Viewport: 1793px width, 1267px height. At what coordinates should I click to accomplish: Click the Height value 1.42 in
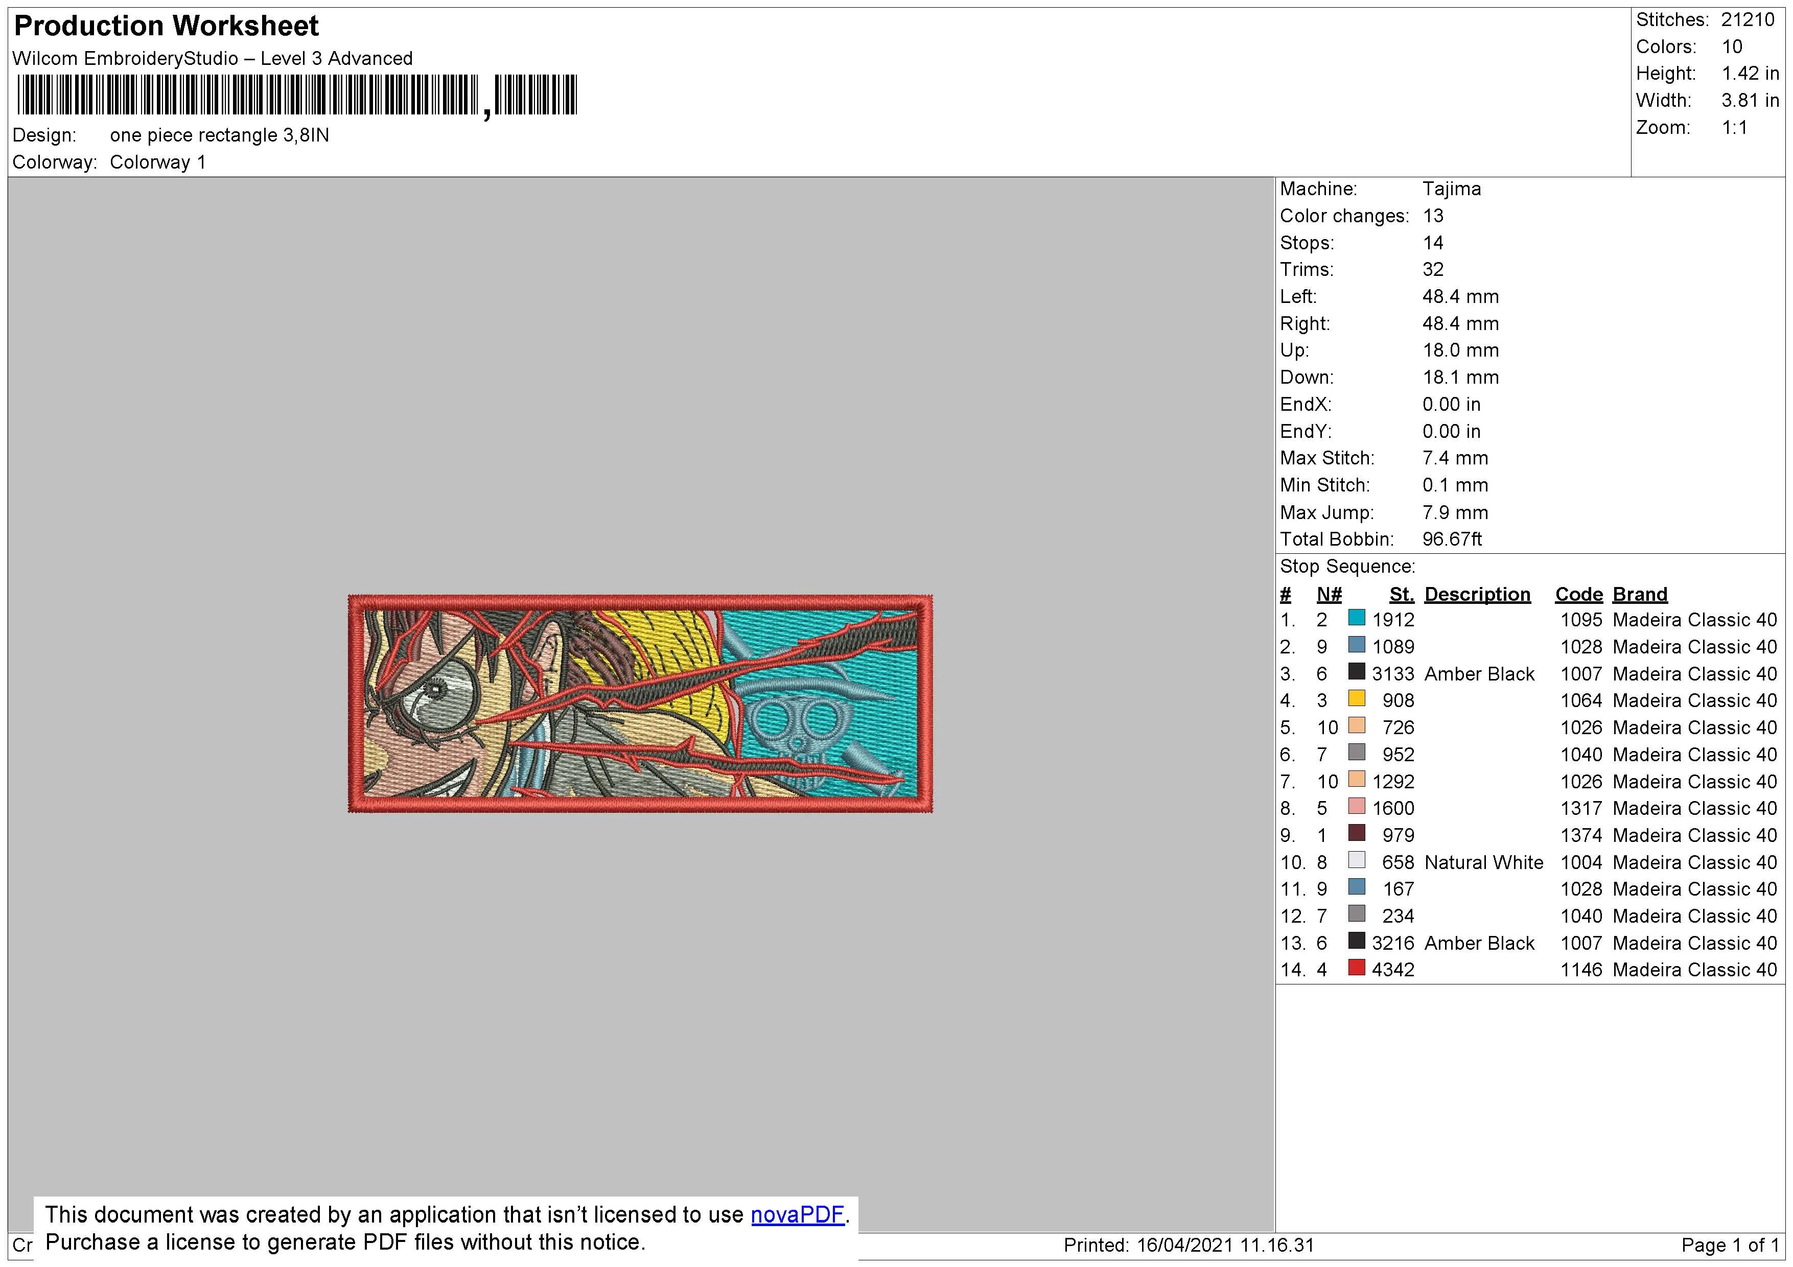[x=1750, y=74]
